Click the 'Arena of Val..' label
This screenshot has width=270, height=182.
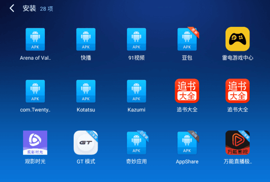coord(35,58)
